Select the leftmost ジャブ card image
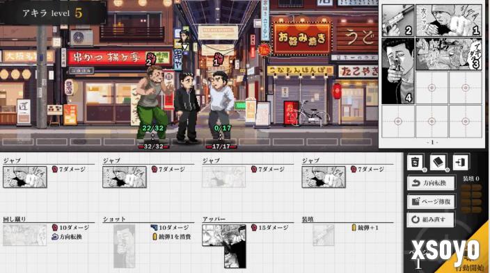The image size is (490, 273). [25, 177]
